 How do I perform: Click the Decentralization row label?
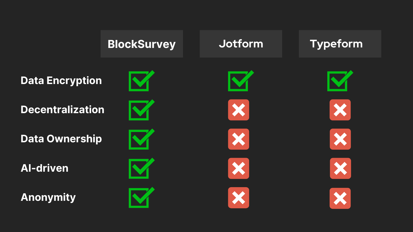point(62,110)
